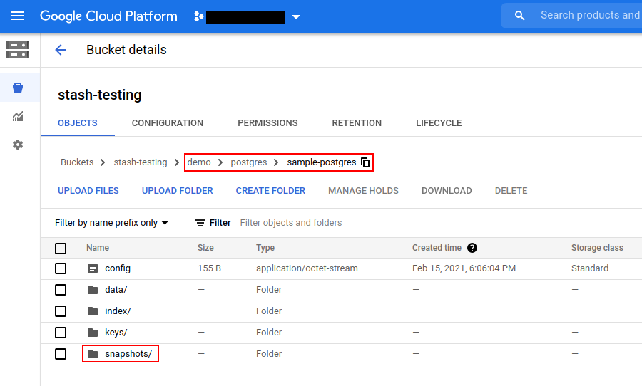Open the snapshots/ folder

click(x=128, y=354)
